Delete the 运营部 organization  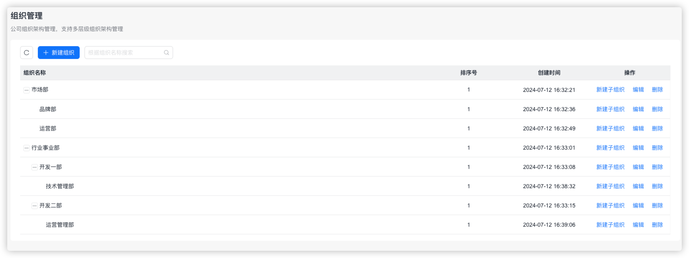coord(657,128)
